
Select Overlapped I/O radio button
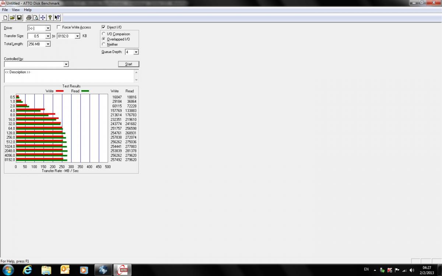point(104,39)
